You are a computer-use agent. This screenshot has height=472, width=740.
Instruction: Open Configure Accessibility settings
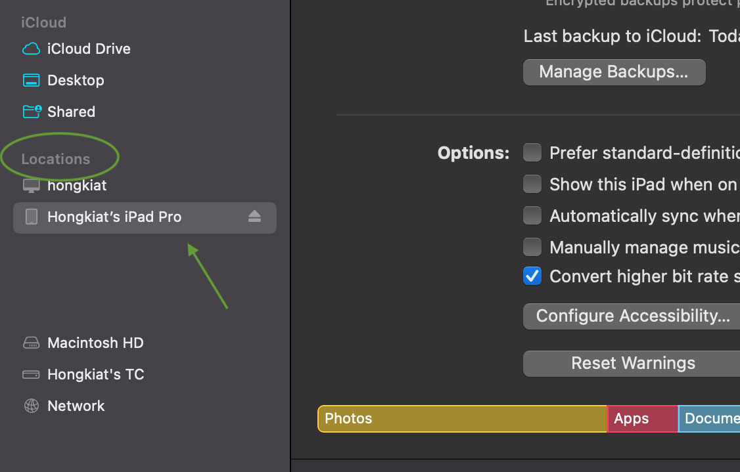tap(632, 316)
